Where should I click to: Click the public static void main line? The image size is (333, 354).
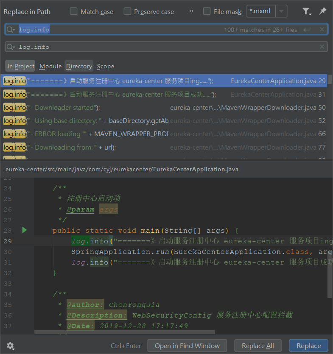coord(145,231)
